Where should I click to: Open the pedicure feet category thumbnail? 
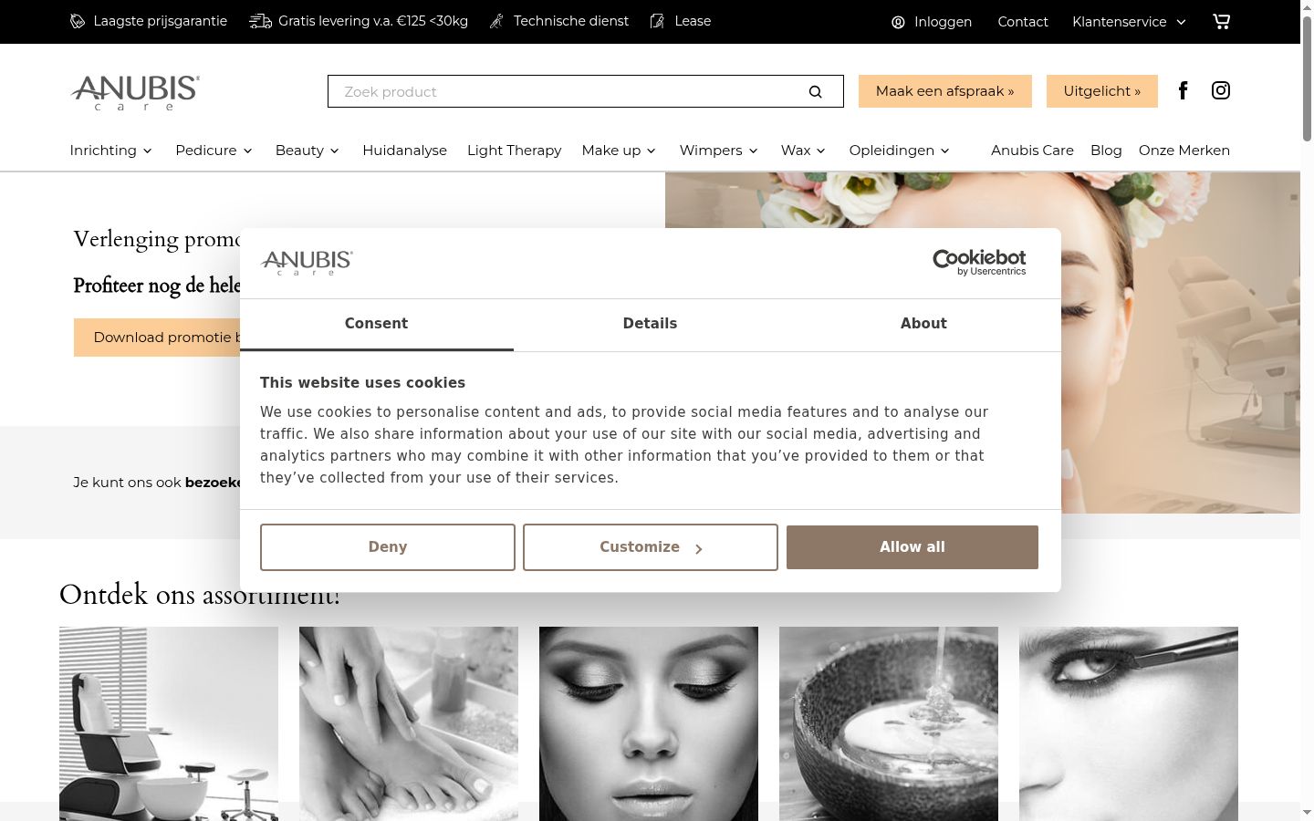pyautogui.click(x=409, y=723)
